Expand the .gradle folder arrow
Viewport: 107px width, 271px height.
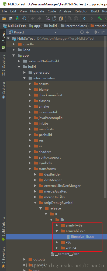[x=14, y=44]
